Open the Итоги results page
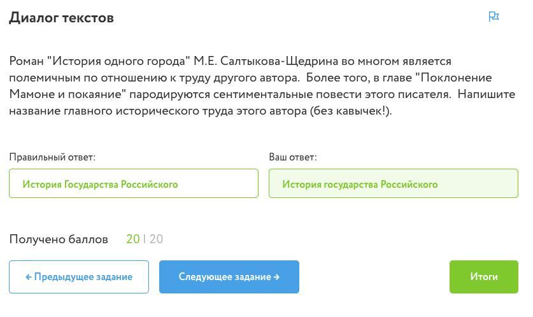The height and width of the screenshot is (317, 533). click(484, 277)
